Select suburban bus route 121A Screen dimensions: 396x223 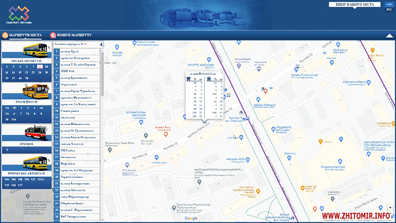(x=41, y=179)
